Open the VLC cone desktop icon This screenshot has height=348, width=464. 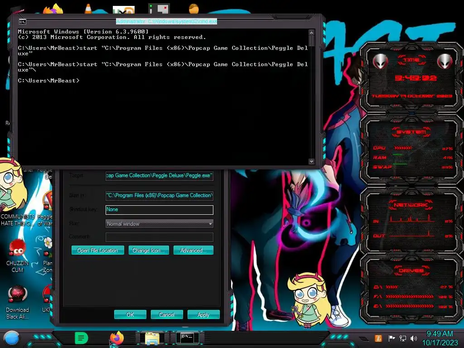[88, 9]
